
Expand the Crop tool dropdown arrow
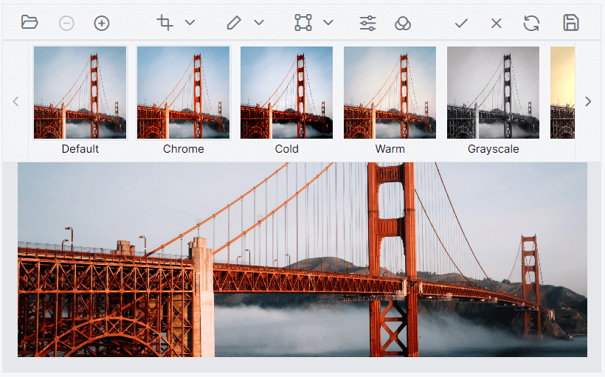pyautogui.click(x=190, y=23)
